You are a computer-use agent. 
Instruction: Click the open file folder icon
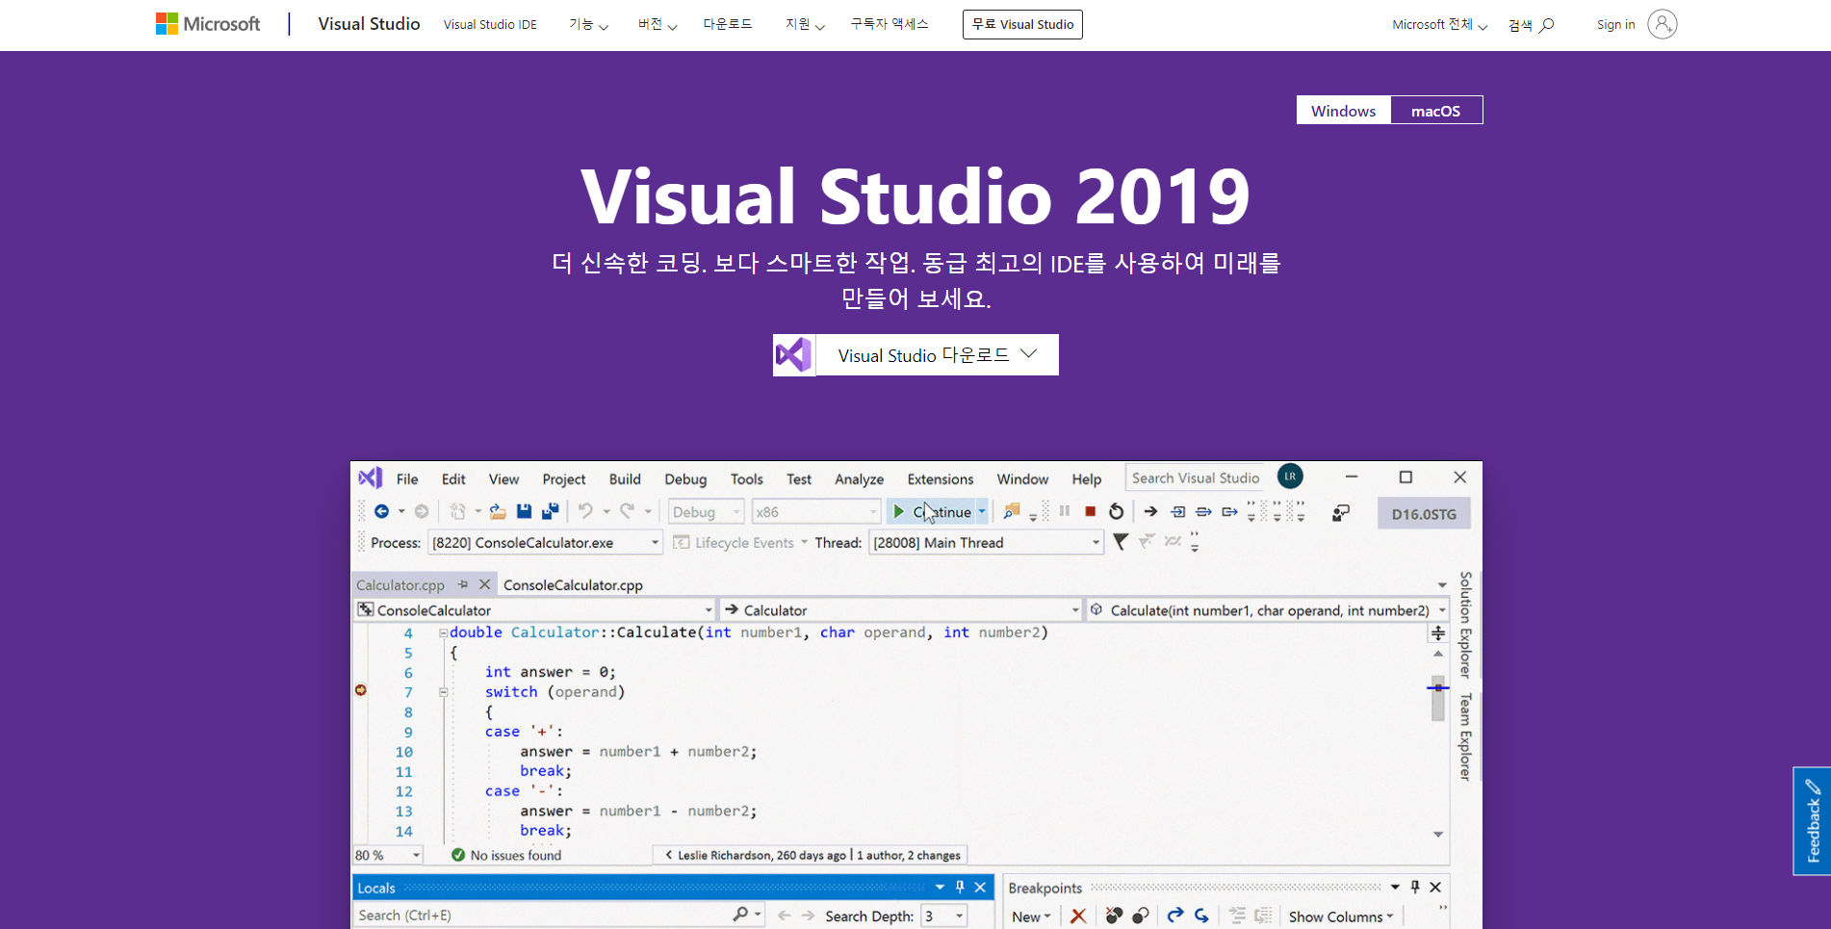(498, 511)
